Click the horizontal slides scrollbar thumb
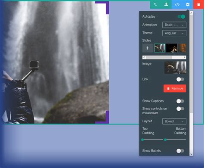The height and width of the screenshot is (168, 204). [x=159, y=57]
